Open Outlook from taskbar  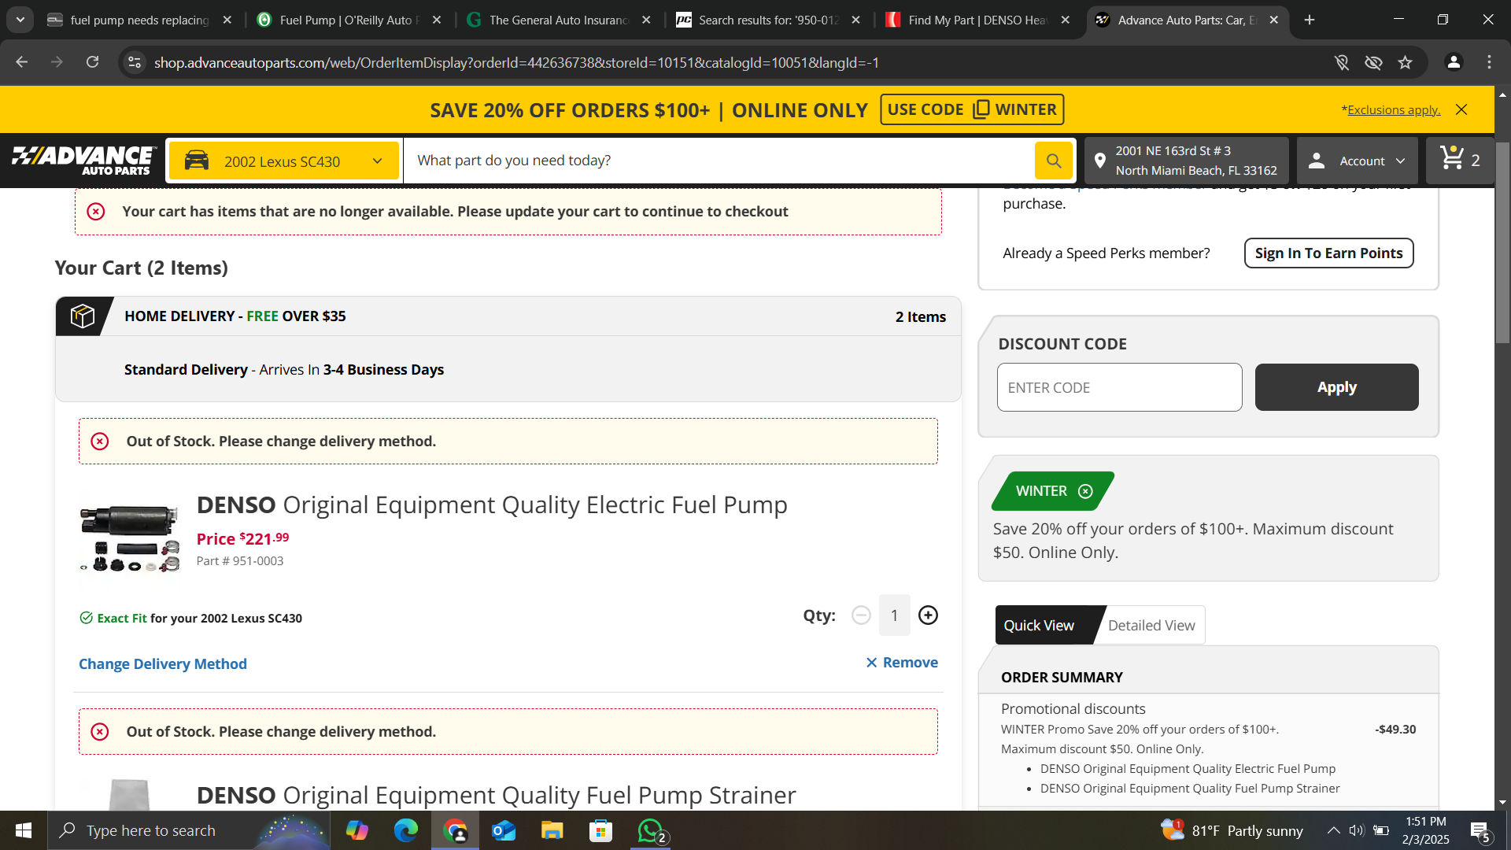504,830
